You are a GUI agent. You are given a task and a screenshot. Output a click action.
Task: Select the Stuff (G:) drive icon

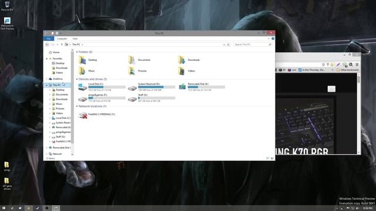click(x=132, y=98)
